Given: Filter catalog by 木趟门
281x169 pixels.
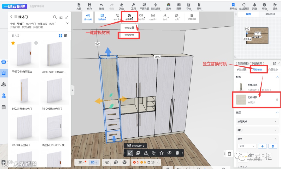Looking at the screenshot, I should pos(53,24).
